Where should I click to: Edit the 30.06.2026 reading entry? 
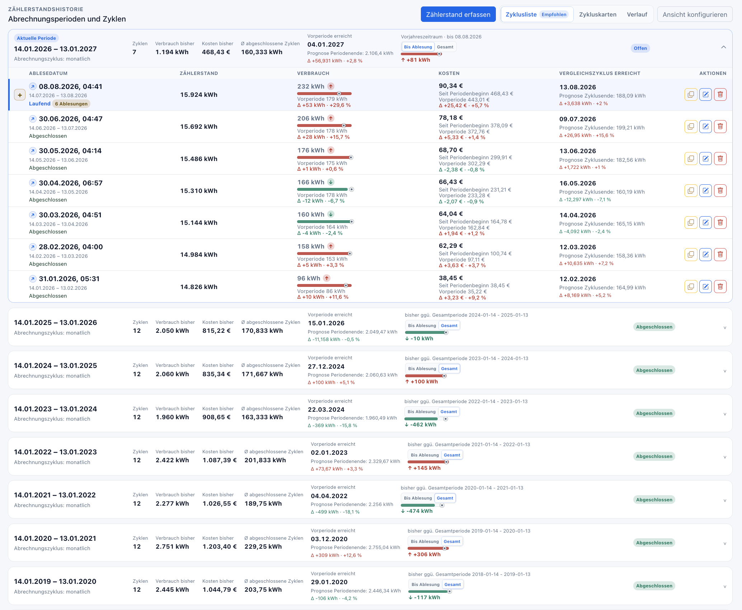click(705, 127)
